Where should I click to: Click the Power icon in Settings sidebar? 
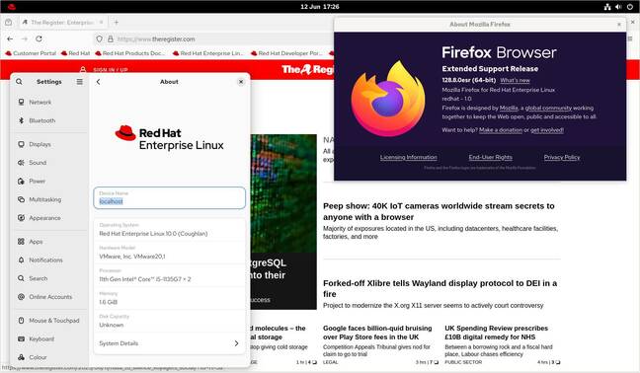tap(21, 181)
